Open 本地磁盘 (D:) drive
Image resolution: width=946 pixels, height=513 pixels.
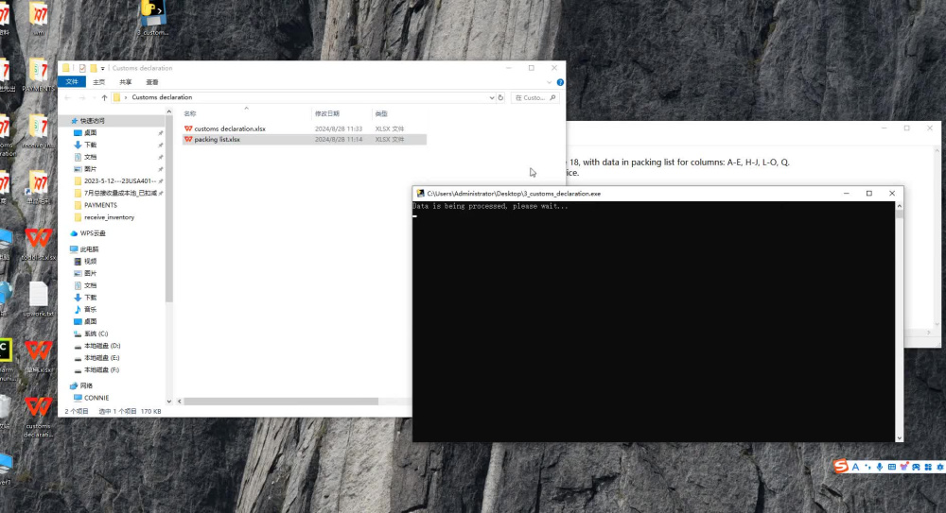click(102, 346)
